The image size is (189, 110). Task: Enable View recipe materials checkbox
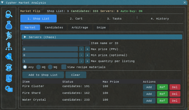point(64,67)
